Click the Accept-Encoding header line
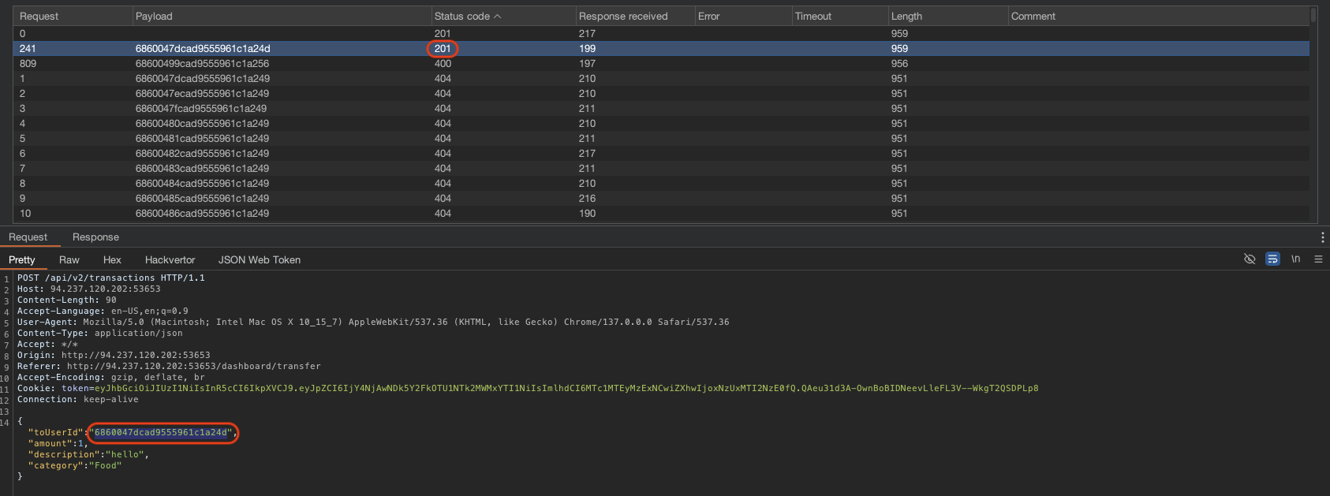This screenshot has width=1330, height=496. point(111,377)
